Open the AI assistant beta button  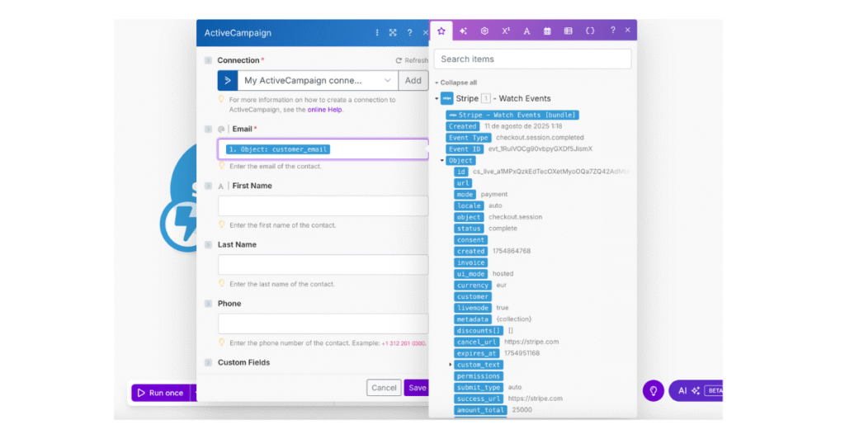[x=696, y=390]
